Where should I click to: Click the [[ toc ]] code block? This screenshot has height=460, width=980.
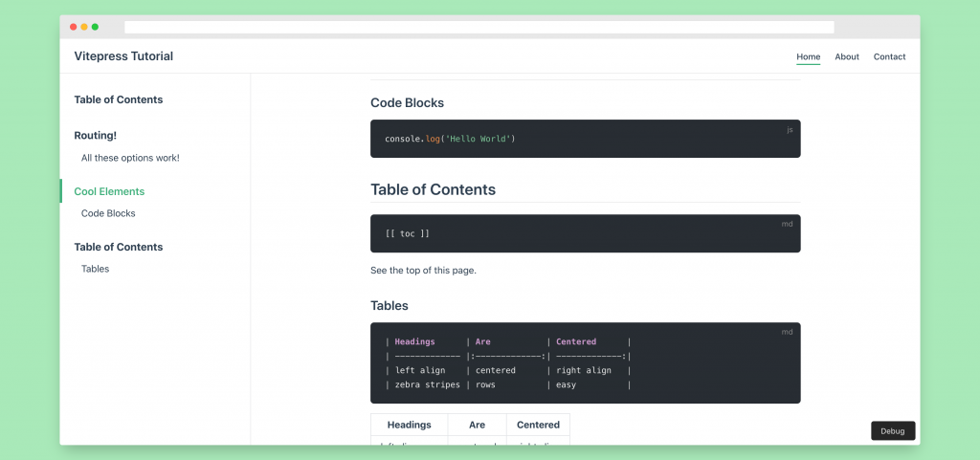585,233
